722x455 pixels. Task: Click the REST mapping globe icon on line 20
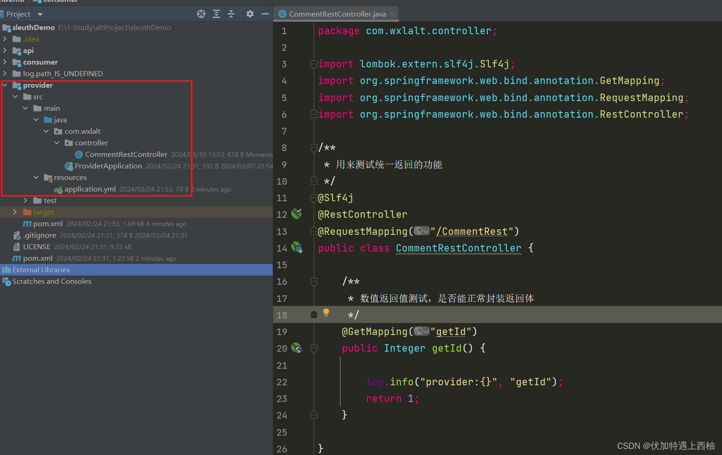click(x=297, y=348)
